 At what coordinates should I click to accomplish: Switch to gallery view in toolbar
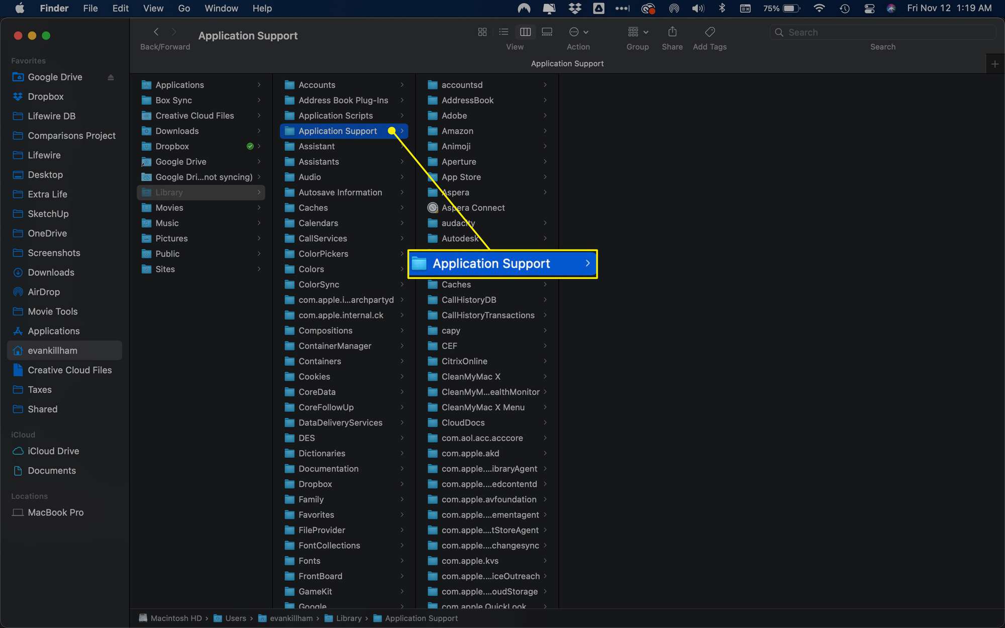[547, 32]
